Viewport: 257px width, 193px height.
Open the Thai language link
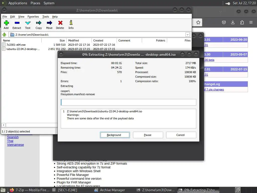coord(10,141)
